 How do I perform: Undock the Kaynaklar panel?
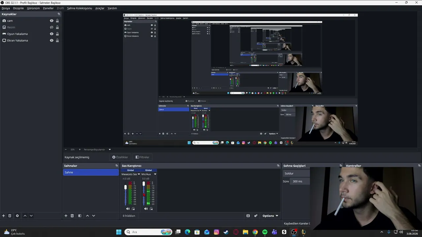pos(59,14)
